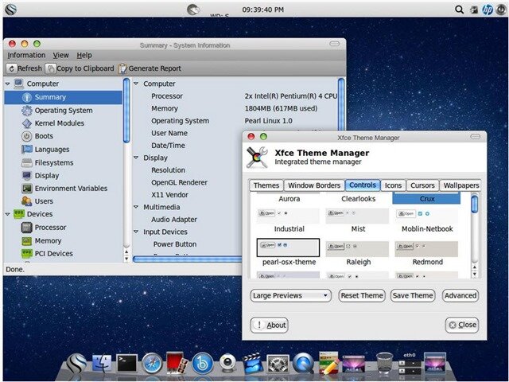Screen dimensions: 509x382
Task: Click the Refresh toolbar button
Action: click(x=25, y=68)
